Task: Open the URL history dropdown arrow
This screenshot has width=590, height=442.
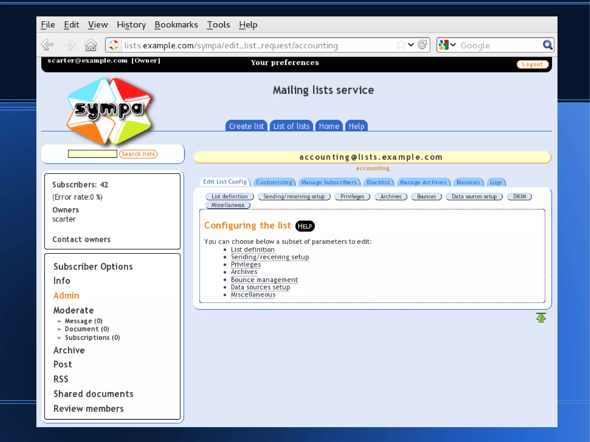Action: click(x=411, y=45)
